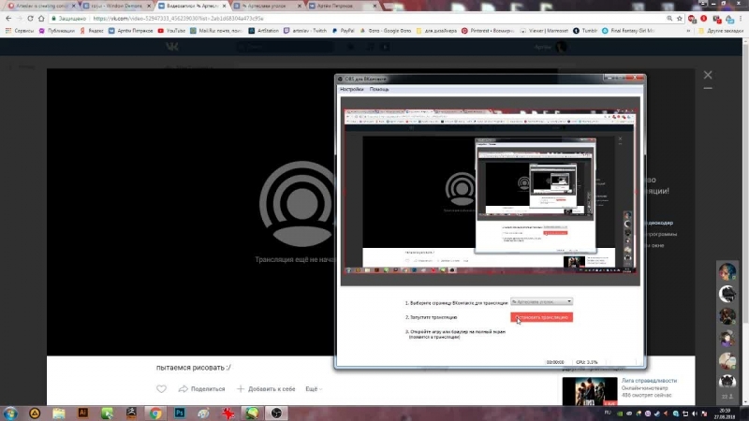749x421 pixels.
Task: Expand the Ещё options under the video
Action: pyautogui.click(x=313, y=388)
